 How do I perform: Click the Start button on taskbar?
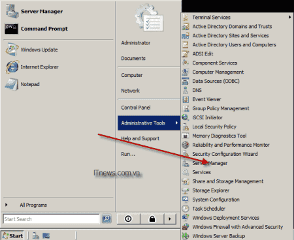[12, 236]
